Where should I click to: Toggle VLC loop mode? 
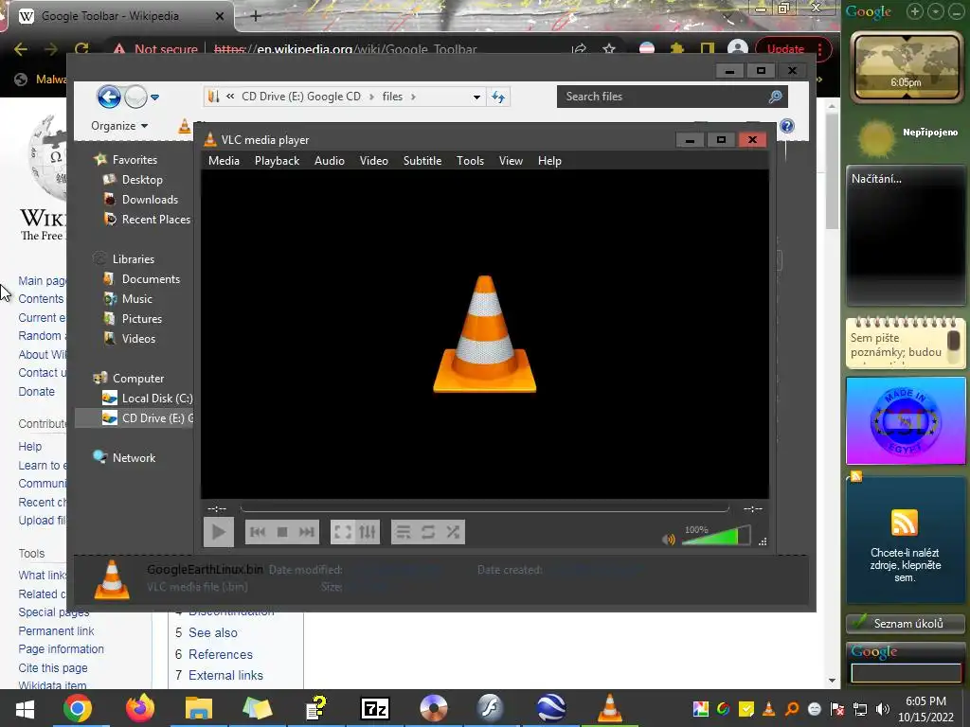click(427, 532)
